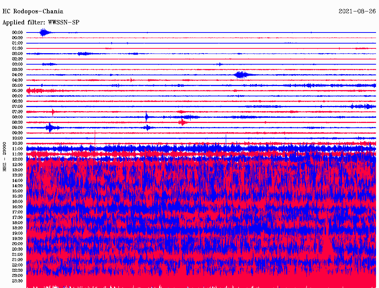This screenshot has height=288, width=379.
Task: Select the large blue event on 04:00 trace
Action: click(241, 75)
